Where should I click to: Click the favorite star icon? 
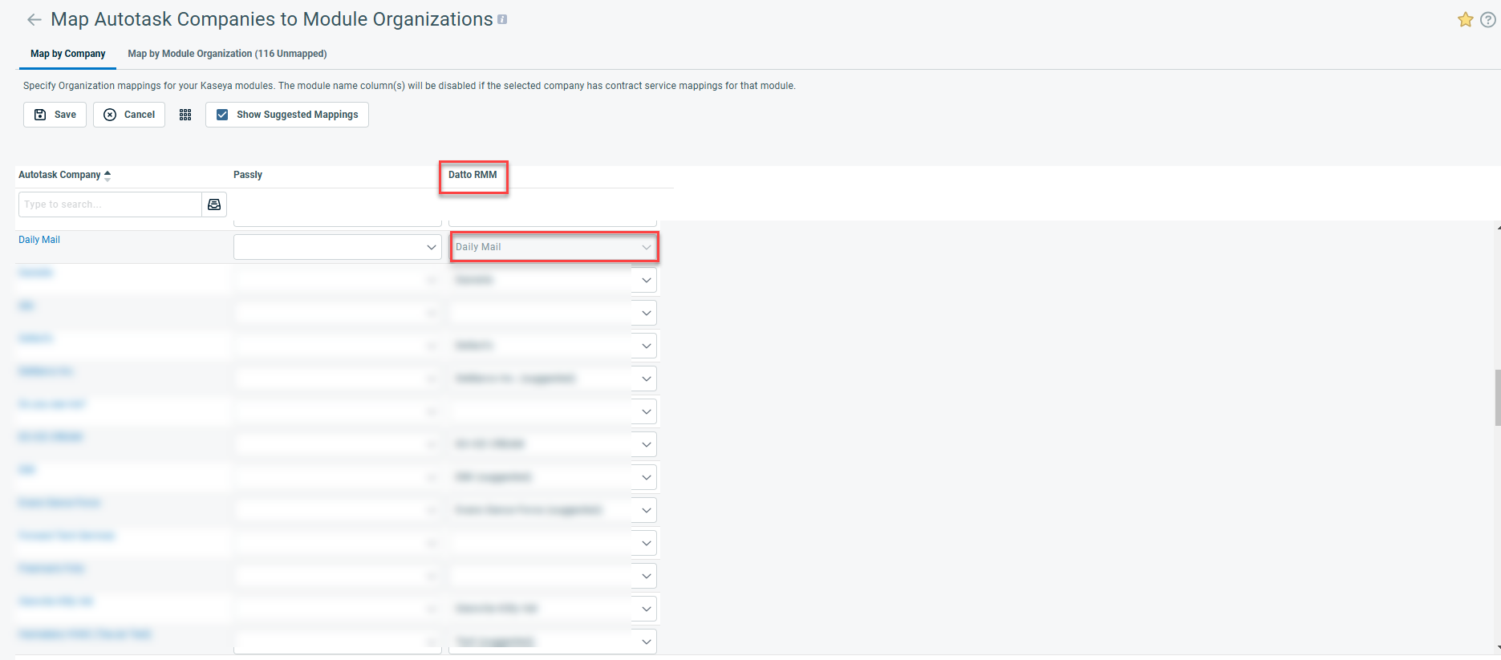1465,20
